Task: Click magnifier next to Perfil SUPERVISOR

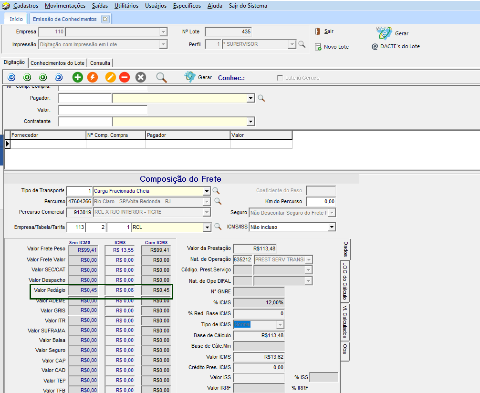Action: click(x=302, y=44)
